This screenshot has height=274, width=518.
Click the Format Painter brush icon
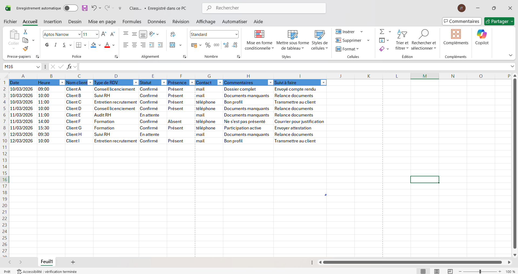[25, 49]
